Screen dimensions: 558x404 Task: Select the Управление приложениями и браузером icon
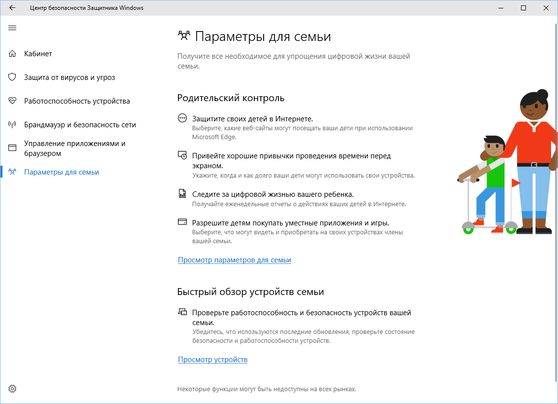[x=12, y=148]
